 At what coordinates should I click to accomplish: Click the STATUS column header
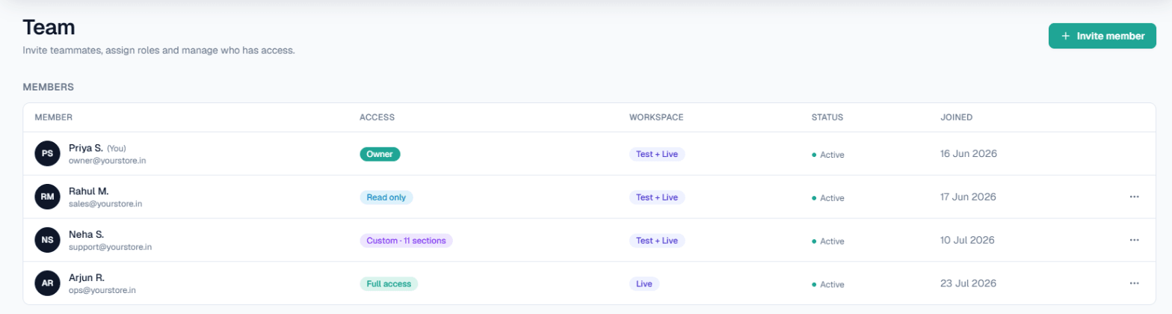827,117
